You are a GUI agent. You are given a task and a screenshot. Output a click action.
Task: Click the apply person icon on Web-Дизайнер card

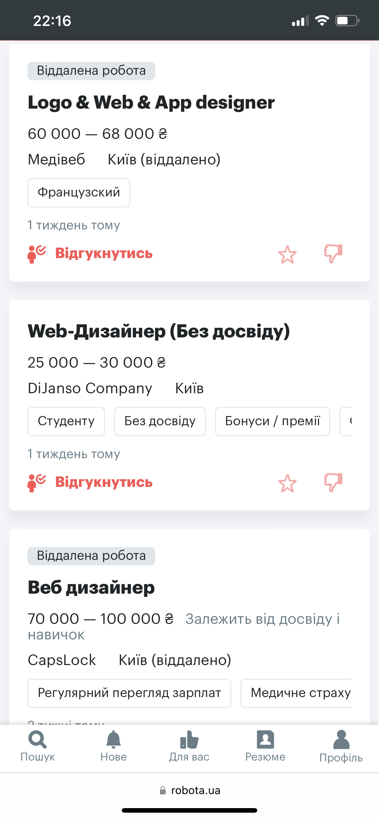tap(36, 483)
